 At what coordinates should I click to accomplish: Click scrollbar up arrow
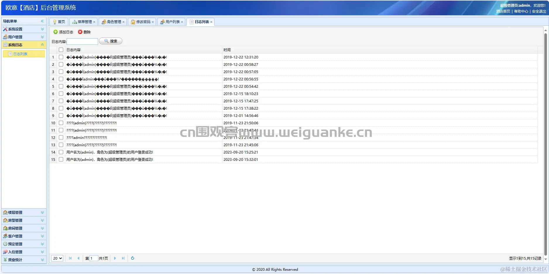[545, 30]
